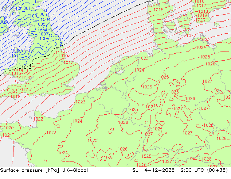
Task: Click the red "1016" label over southwest Britain
Action: (25, 77)
